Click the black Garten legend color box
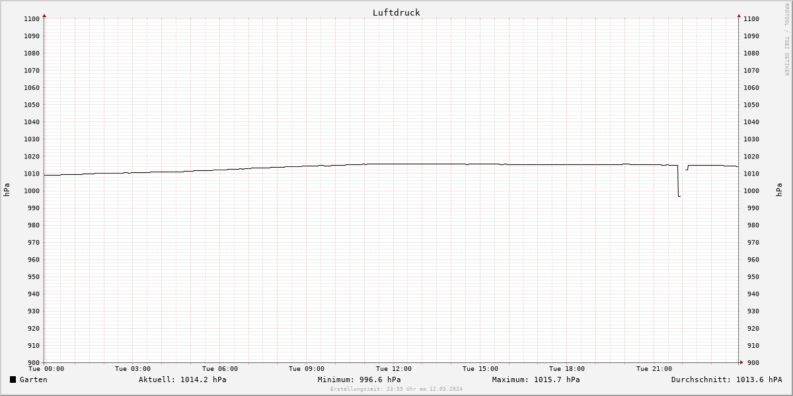The height and width of the screenshot is (396, 793). (x=13, y=379)
